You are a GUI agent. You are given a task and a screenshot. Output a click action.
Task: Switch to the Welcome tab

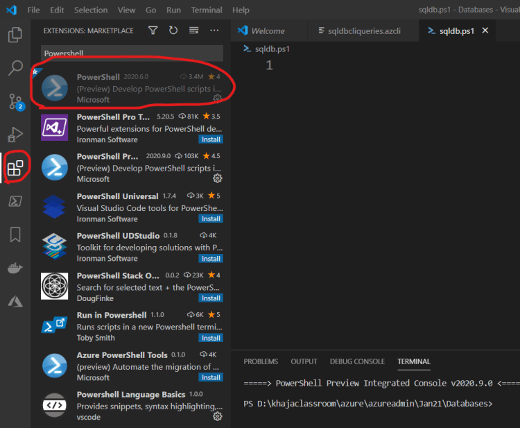tap(269, 31)
